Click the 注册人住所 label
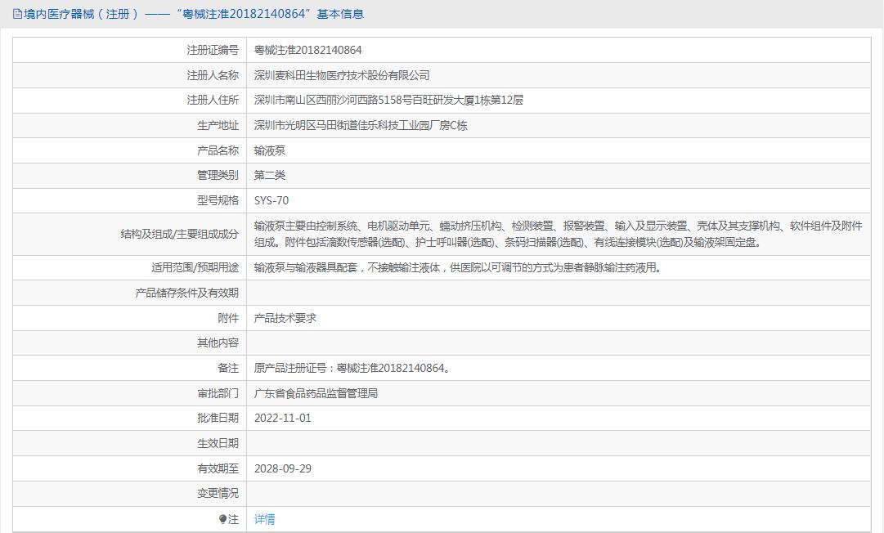Screen dimensions: 884x533 pyautogui.click(x=213, y=101)
